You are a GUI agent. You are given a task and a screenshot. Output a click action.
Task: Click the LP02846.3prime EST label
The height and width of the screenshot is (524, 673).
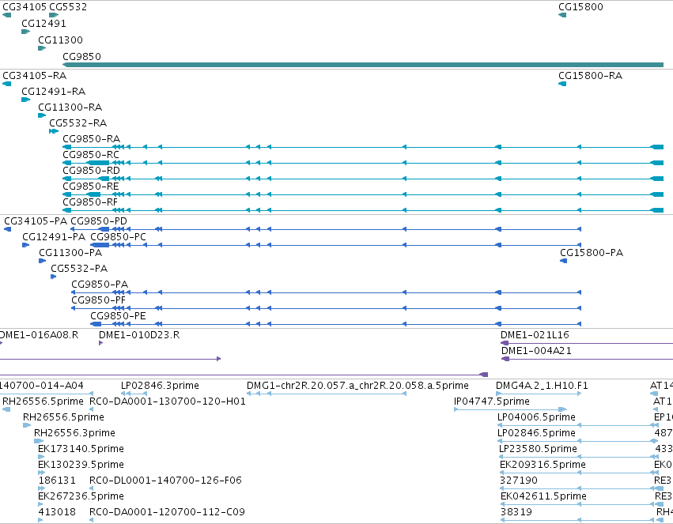[160, 386]
